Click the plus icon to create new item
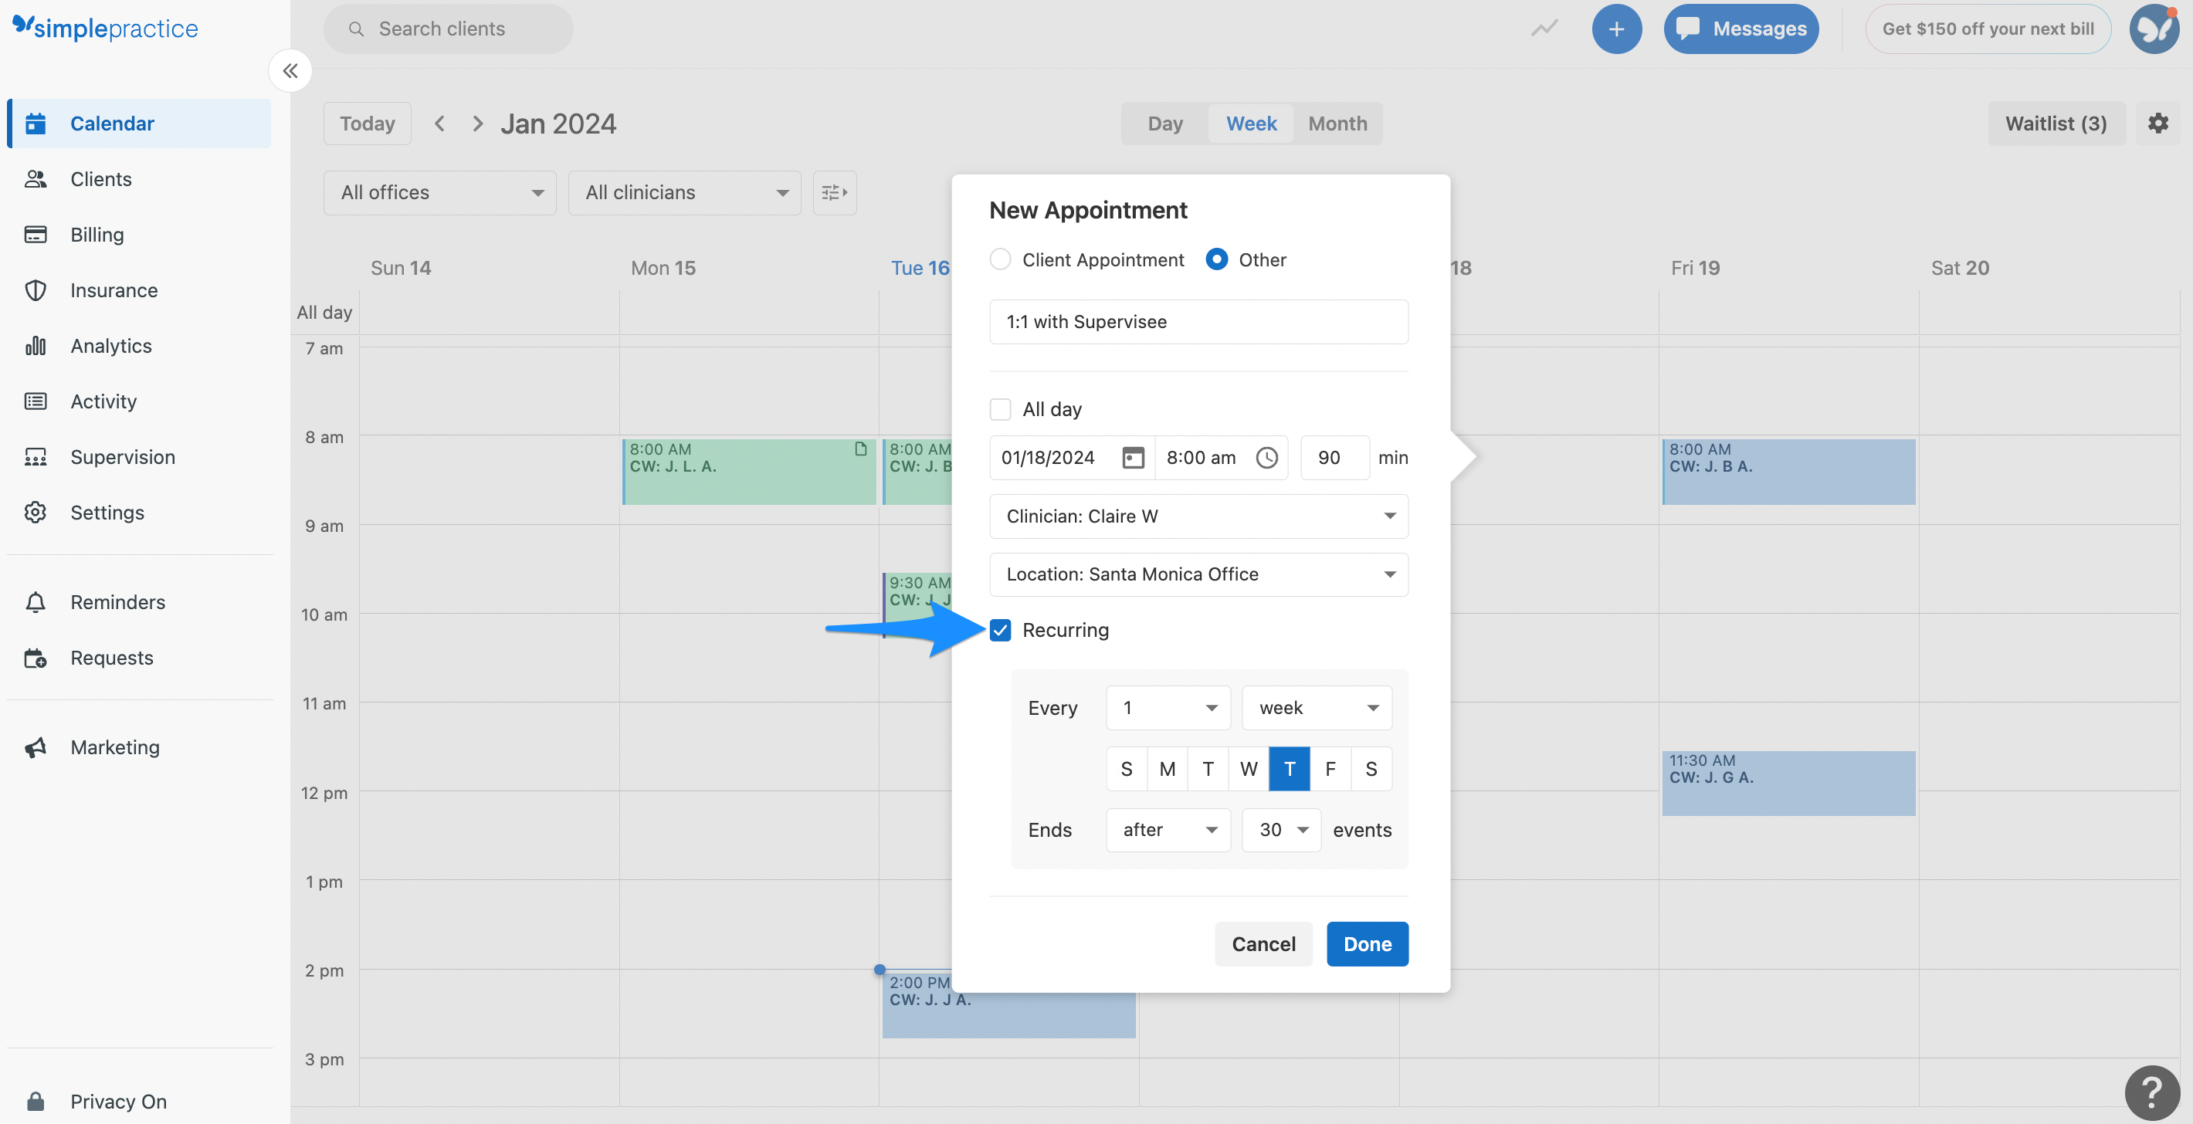The image size is (2193, 1124). click(x=1616, y=28)
